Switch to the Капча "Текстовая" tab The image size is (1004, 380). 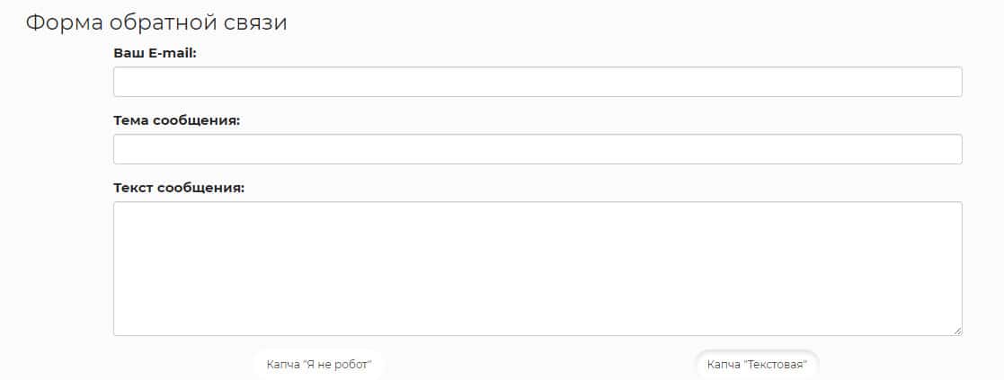click(757, 365)
